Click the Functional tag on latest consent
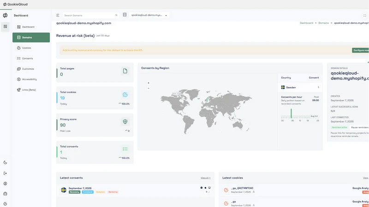Viewport: 369px width, 207px height. pyautogui.click(x=88, y=192)
